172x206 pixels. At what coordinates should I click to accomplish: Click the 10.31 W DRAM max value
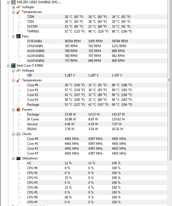coord(117,129)
